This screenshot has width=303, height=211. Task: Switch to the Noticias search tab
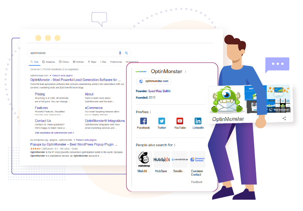pyautogui.click(x=78, y=62)
